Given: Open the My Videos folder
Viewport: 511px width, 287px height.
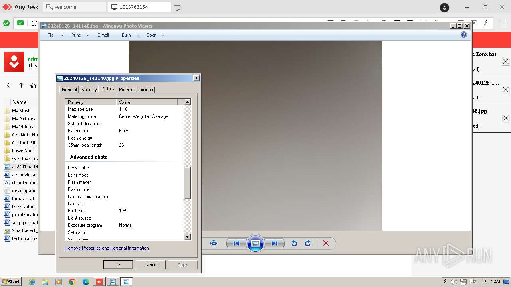Looking at the screenshot, I should tap(22, 127).
